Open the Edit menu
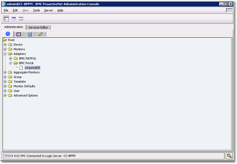The image size is (237, 164). [15, 10]
